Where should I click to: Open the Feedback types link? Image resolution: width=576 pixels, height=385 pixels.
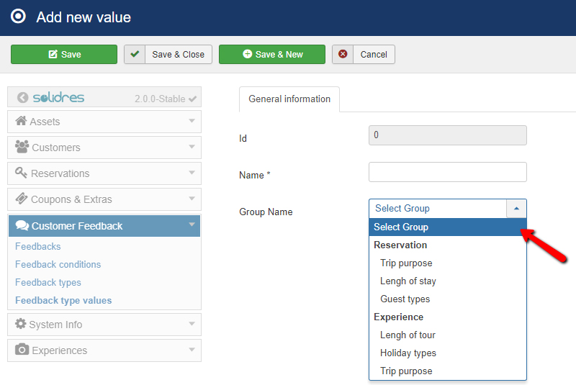coord(48,282)
